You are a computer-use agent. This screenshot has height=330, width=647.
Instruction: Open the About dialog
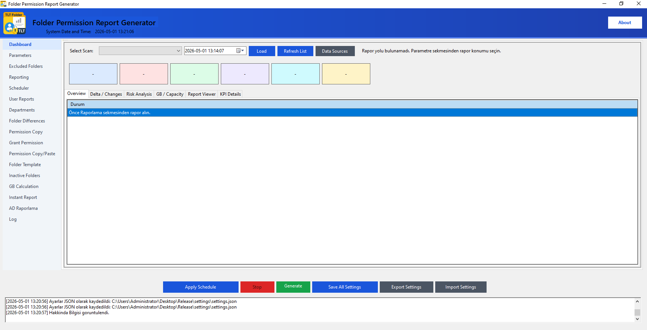[625, 23]
